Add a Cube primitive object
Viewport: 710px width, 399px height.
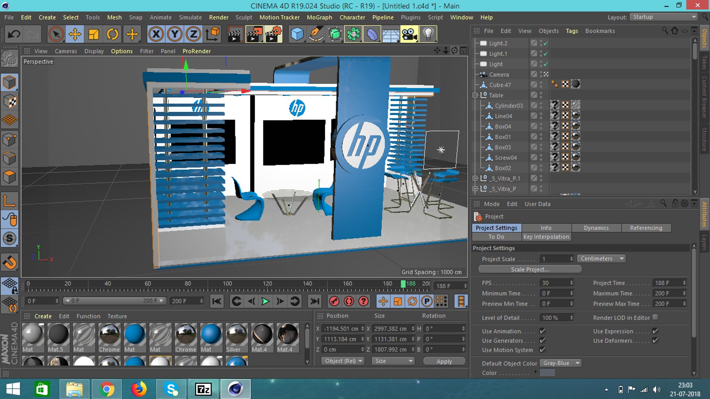297,34
